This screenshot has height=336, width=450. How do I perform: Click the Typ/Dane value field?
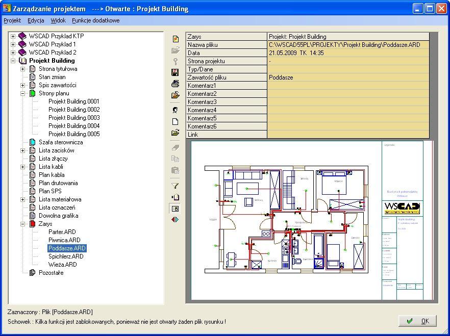coord(348,69)
